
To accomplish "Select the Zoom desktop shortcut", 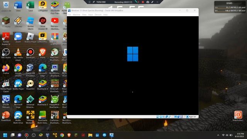I will pos(18,38).
